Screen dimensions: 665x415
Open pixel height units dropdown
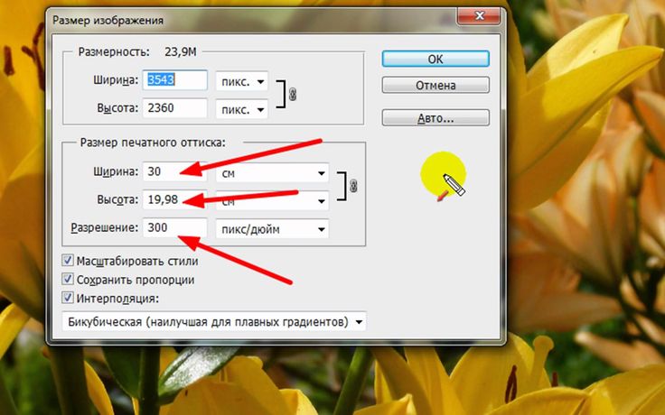coord(242,109)
